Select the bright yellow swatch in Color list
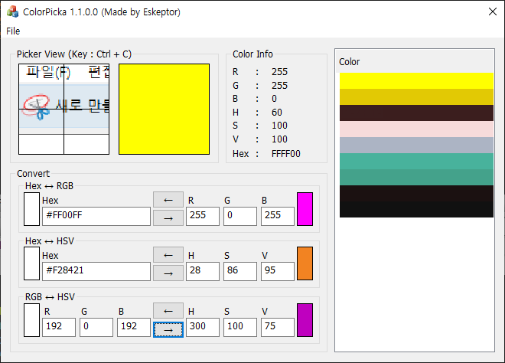This screenshot has width=505, height=363. (416, 80)
